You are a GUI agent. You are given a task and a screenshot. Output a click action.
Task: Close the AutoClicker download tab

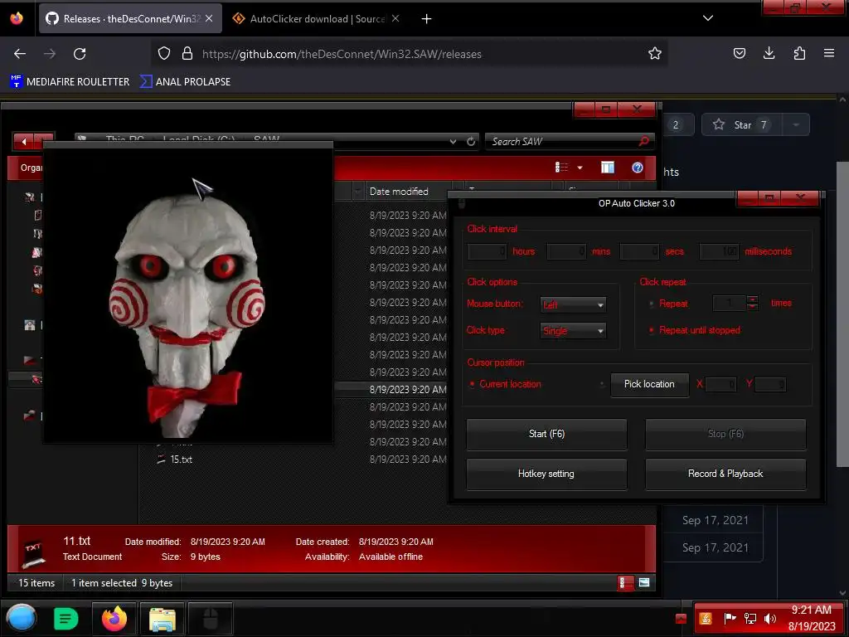pyautogui.click(x=395, y=18)
